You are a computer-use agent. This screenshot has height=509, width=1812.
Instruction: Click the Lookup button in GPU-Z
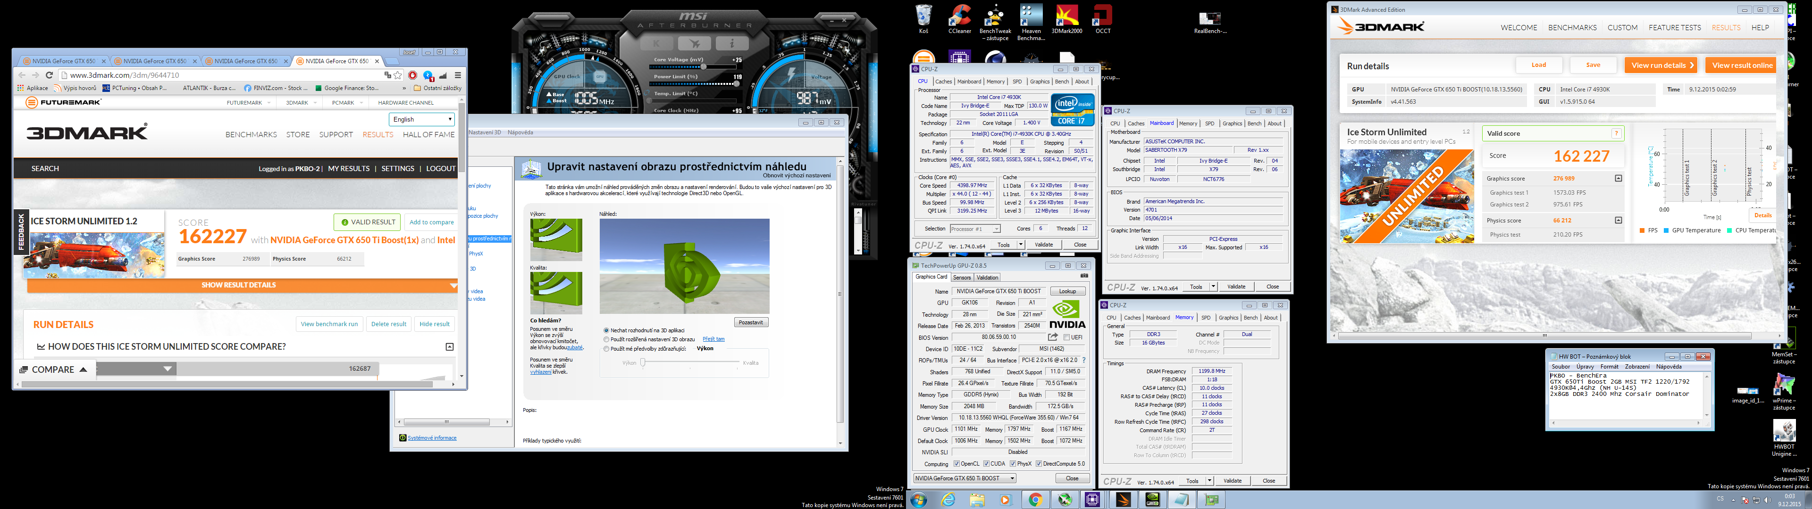coord(1067,291)
